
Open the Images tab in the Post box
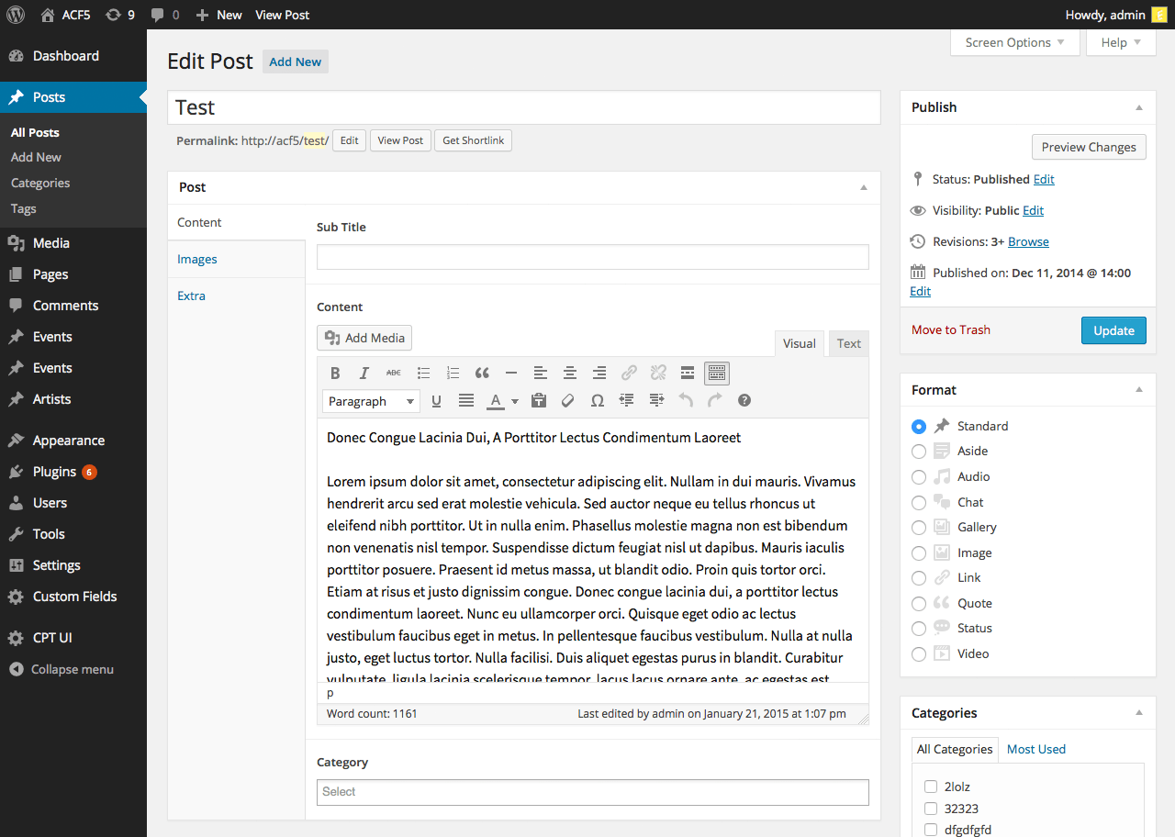(x=196, y=259)
